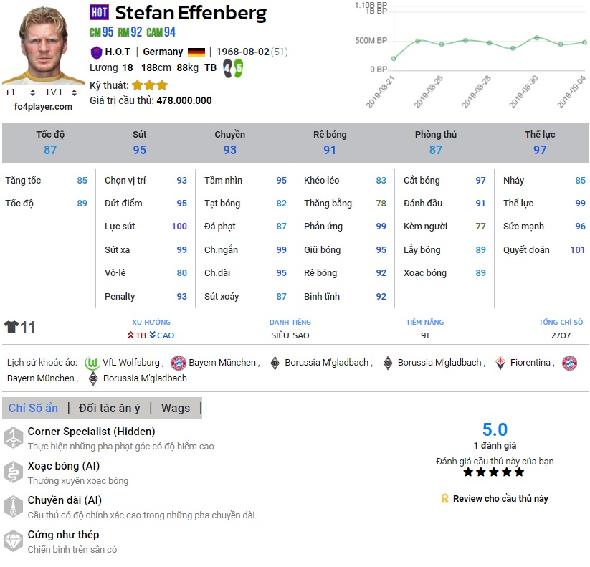The image size is (590, 567).
Task: Click the Xoạc bóng trait icon
Action: pos(13,472)
